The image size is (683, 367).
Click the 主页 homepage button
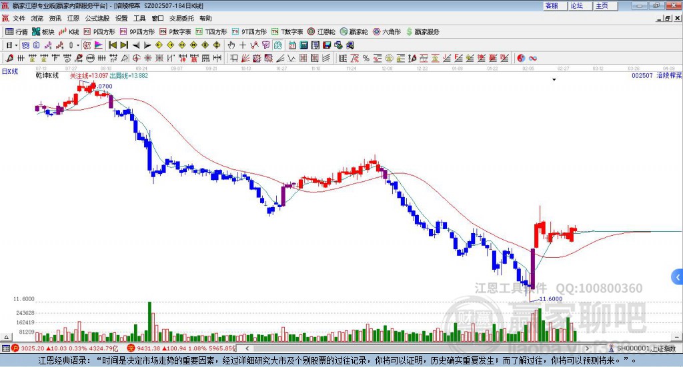click(606, 5)
